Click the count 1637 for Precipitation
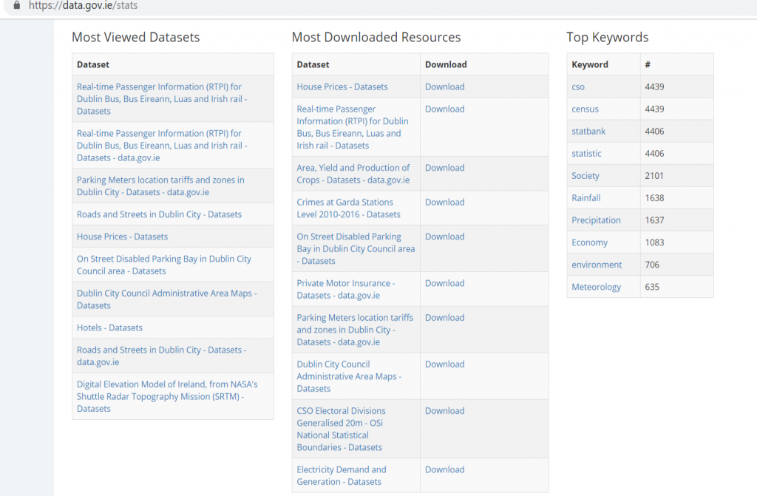This screenshot has height=496, width=757. [655, 220]
